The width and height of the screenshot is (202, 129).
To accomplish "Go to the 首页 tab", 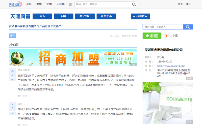I will pyautogui.click(x=42, y=16).
